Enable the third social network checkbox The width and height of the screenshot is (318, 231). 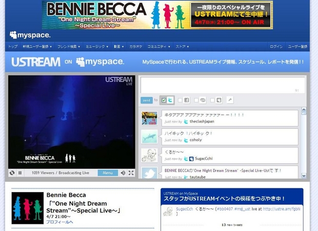click(196, 100)
